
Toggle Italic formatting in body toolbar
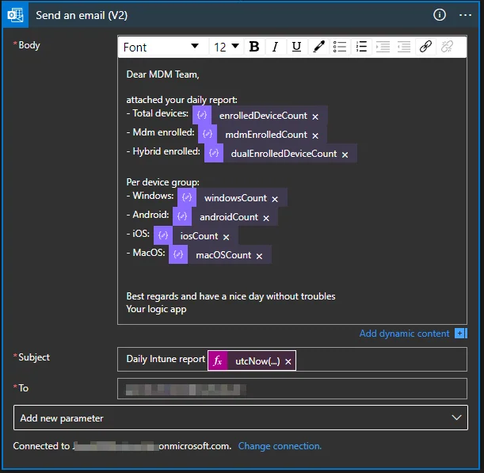click(275, 47)
